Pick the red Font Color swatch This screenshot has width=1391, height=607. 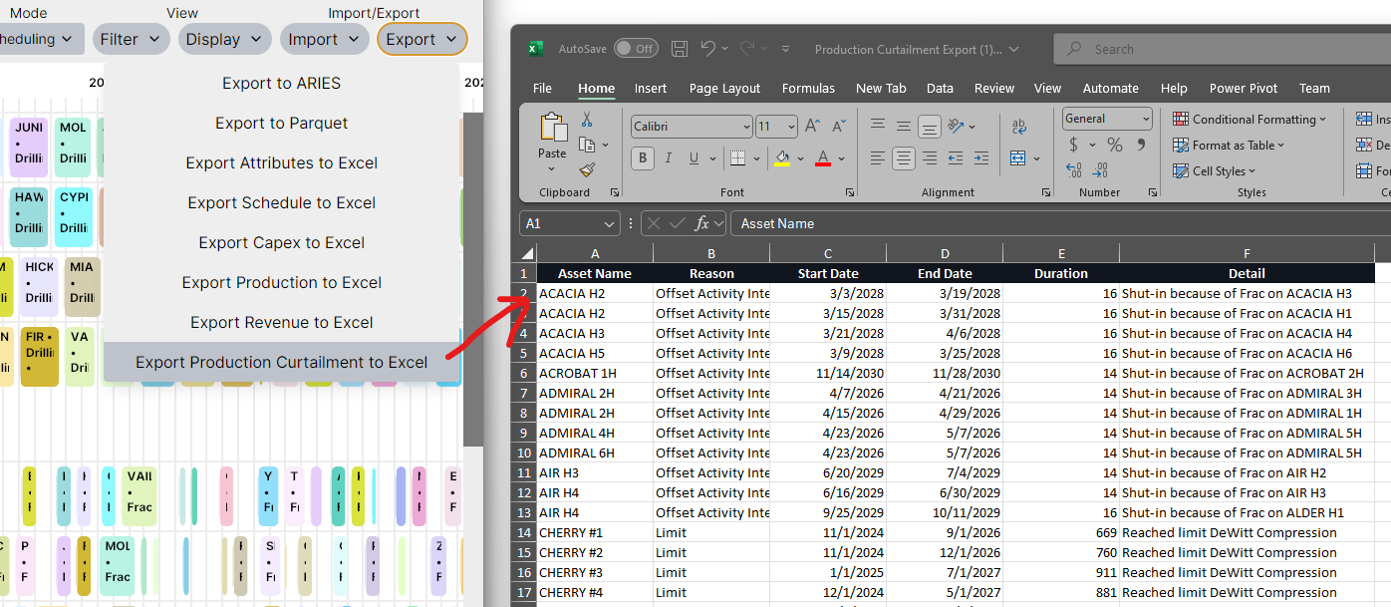822,158
